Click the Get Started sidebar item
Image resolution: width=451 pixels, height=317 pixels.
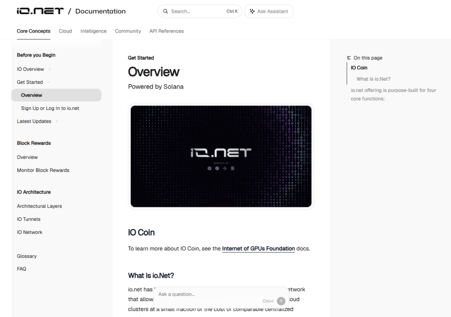(30, 82)
